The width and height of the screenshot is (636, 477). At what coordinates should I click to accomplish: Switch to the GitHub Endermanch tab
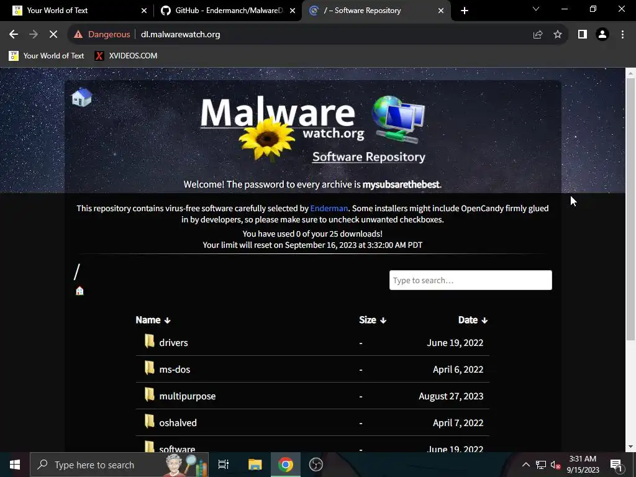click(227, 11)
